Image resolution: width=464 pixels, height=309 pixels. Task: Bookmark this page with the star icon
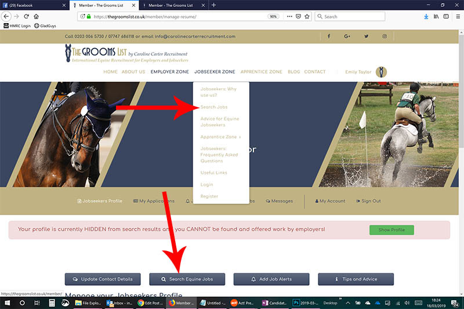307,17
